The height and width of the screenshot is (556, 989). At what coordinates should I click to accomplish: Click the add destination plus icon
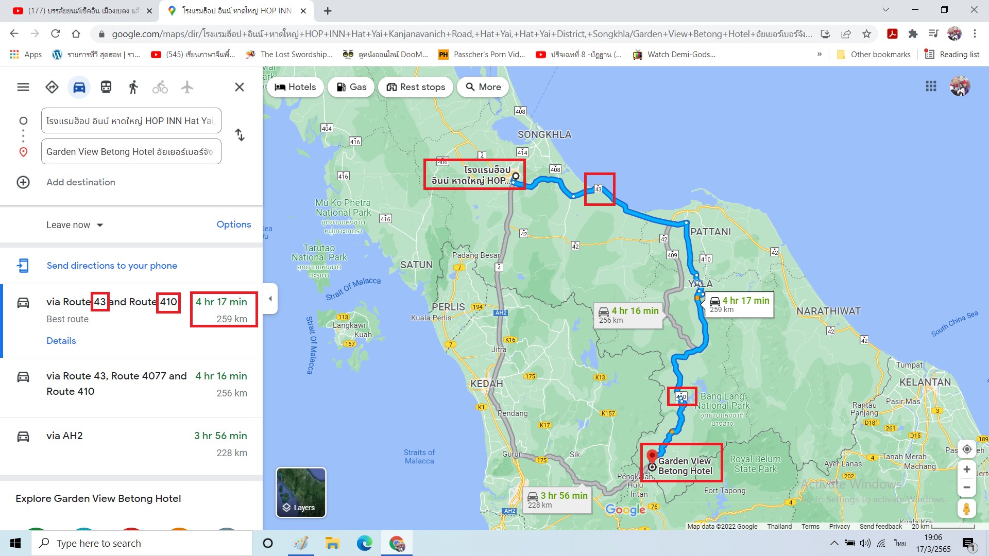coord(23,182)
